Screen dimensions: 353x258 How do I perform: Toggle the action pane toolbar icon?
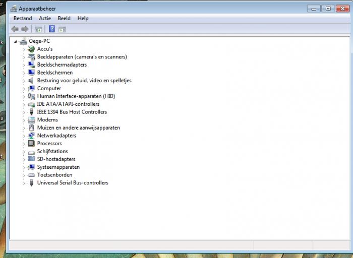click(62, 29)
